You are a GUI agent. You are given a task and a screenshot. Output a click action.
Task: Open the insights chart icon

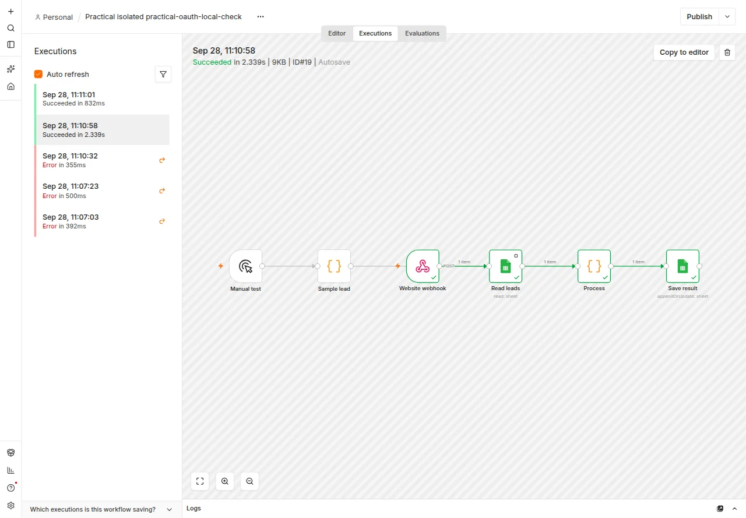click(x=10, y=470)
